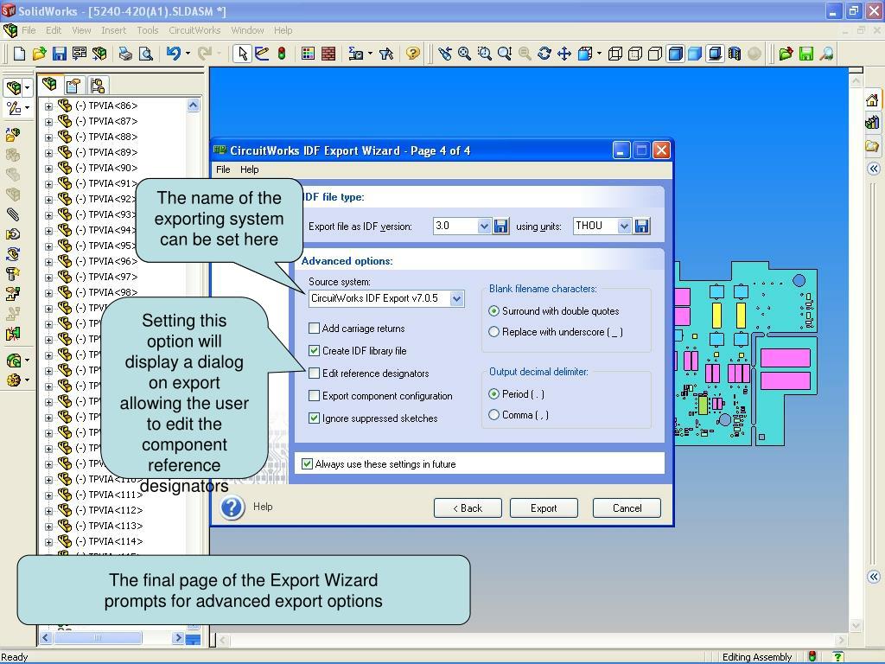Open the Insert menu
The image size is (885, 664).
coord(113,30)
